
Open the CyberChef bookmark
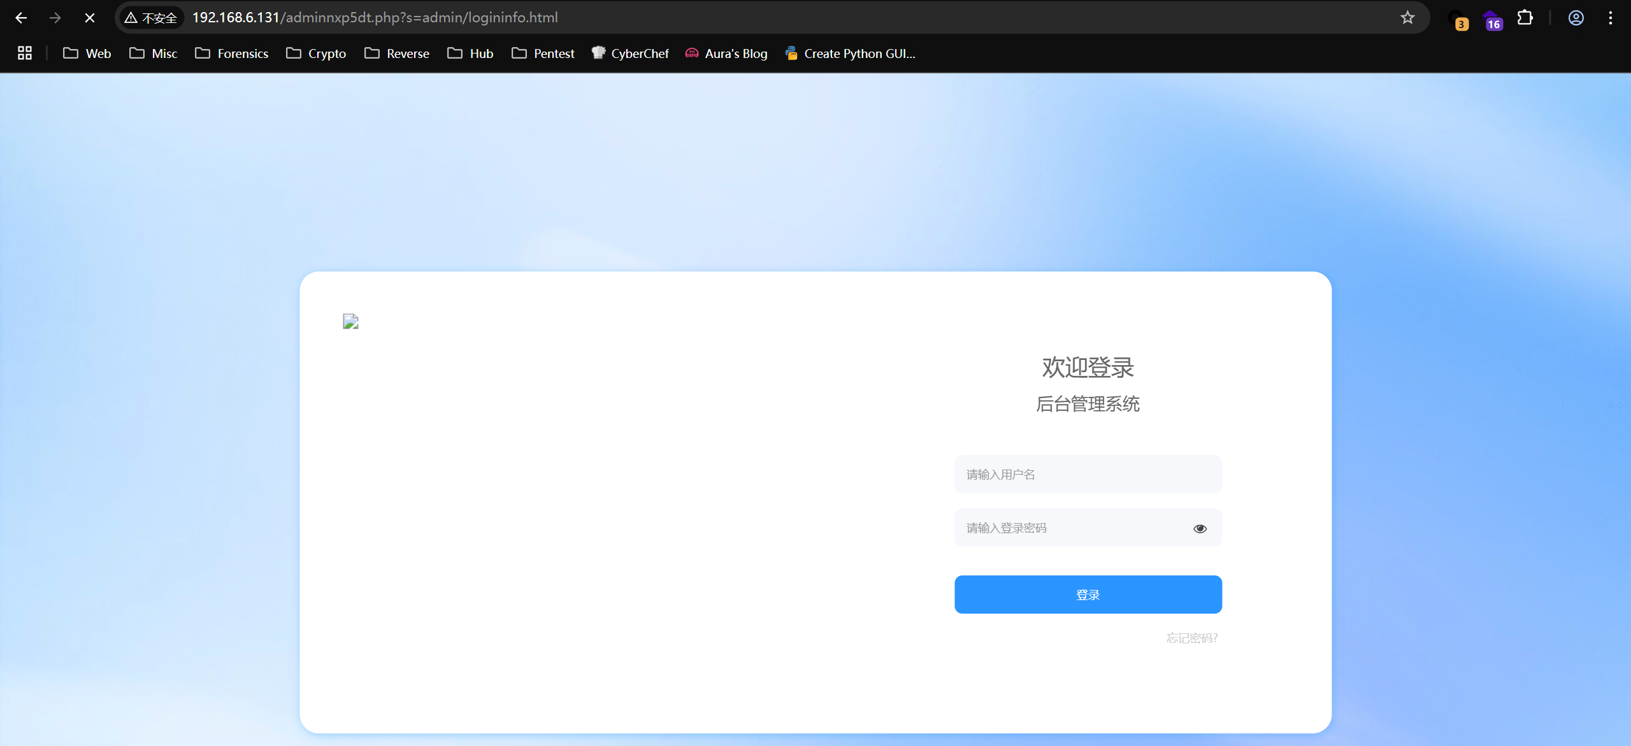(630, 54)
